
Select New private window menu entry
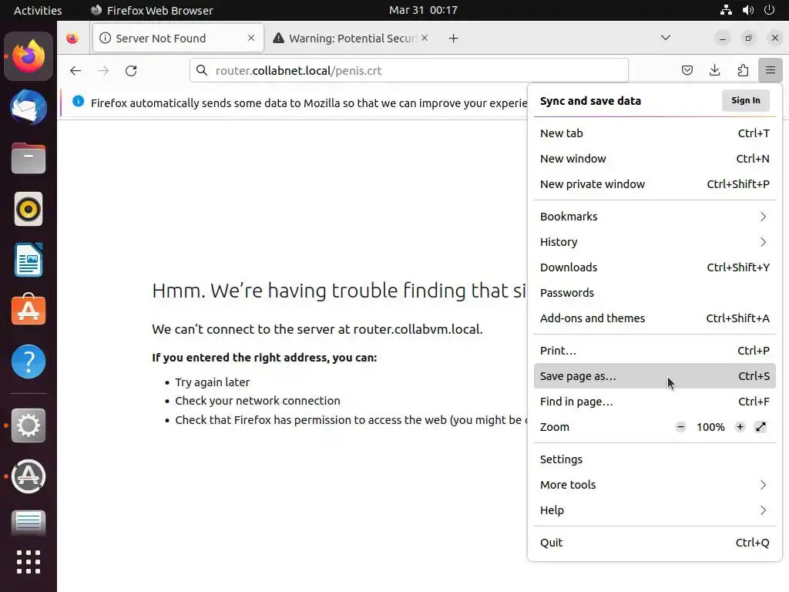click(x=654, y=184)
